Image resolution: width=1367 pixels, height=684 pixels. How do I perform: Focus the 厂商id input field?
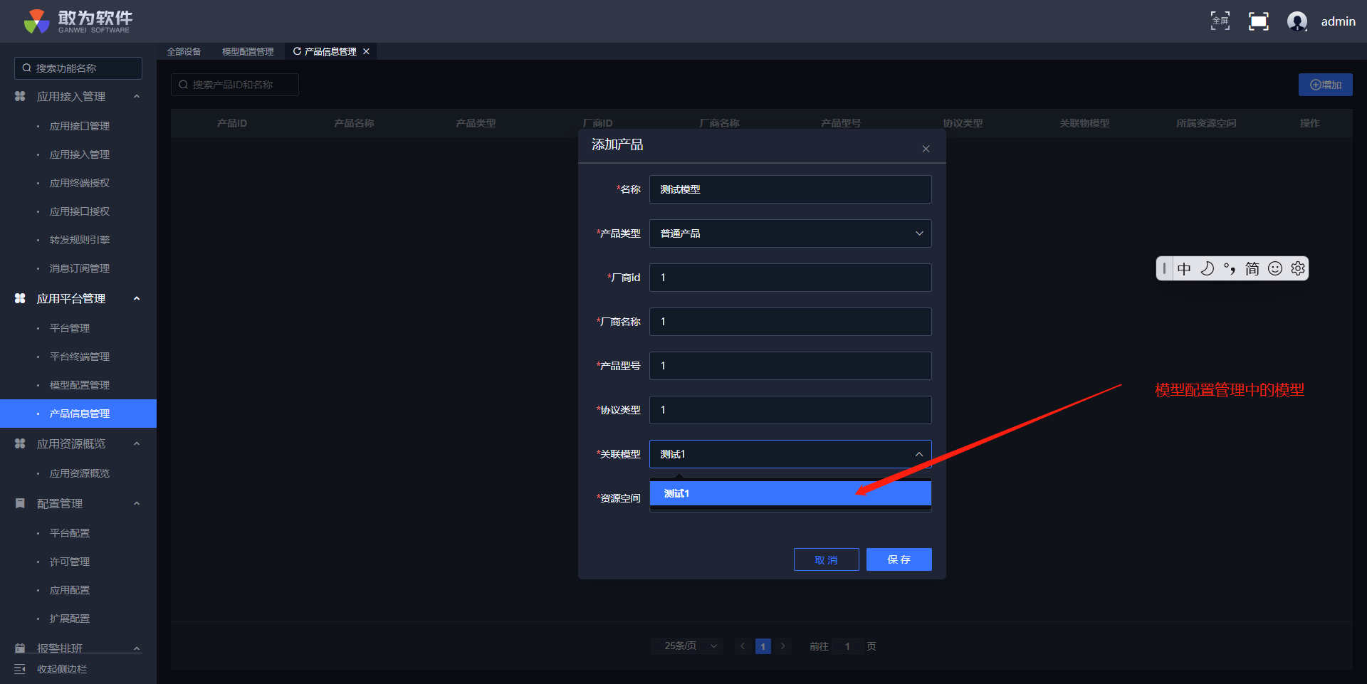tap(790, 278)
